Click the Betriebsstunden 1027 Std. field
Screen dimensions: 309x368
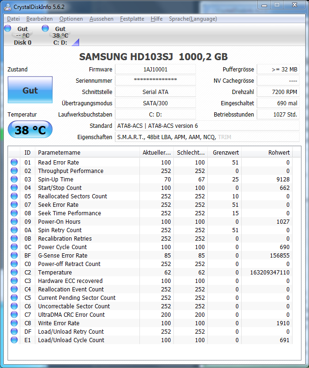[278, 114]
